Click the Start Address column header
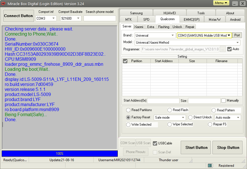Viewport: 247px width, 169px height. pyautogui.click(x=164, y=61)
